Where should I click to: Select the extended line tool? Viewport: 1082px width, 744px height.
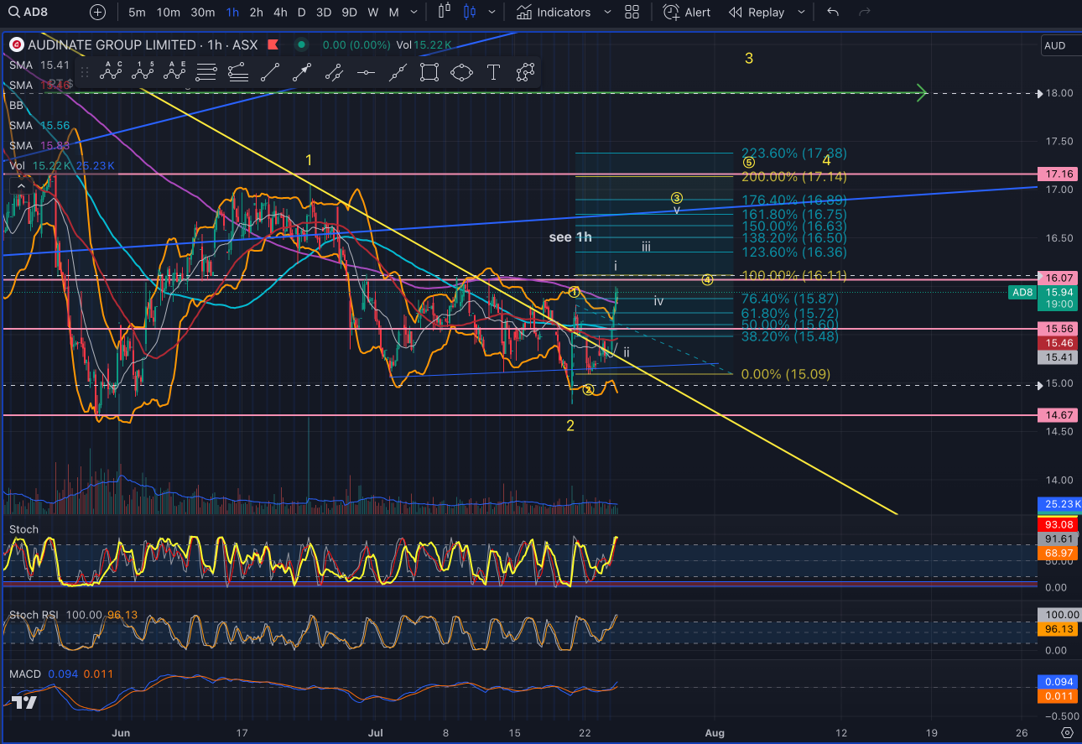(398, 72)
